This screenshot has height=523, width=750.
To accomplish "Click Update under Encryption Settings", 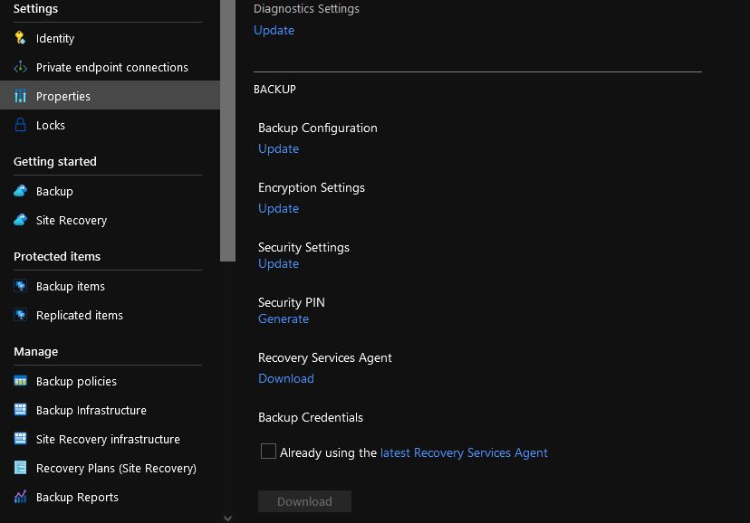I will coord(278,208).
